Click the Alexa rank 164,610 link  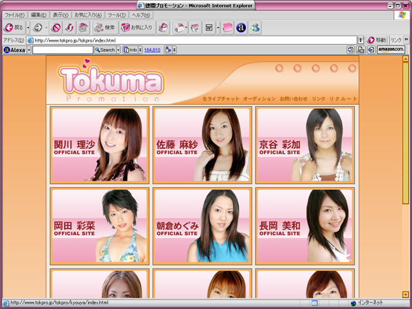[152, 50]
